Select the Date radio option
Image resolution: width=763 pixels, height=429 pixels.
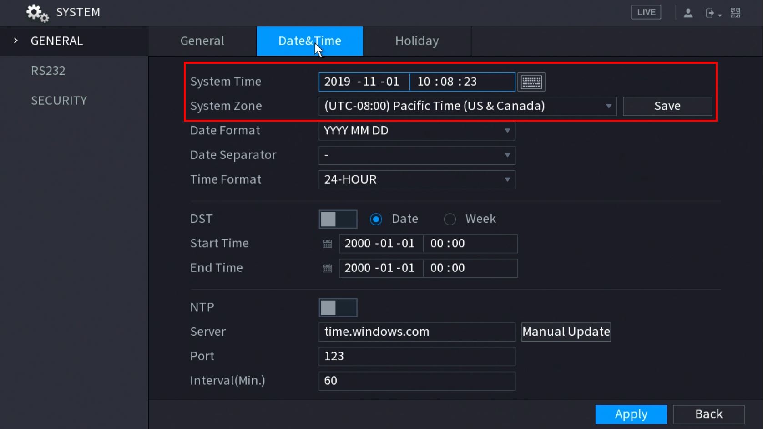click(376, 220)
